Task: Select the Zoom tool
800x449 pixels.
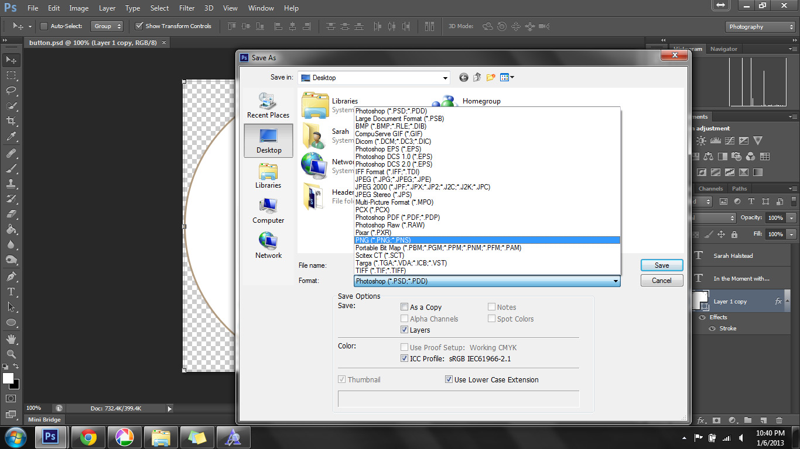Action: pyautogui.click(x=11, y=354)
